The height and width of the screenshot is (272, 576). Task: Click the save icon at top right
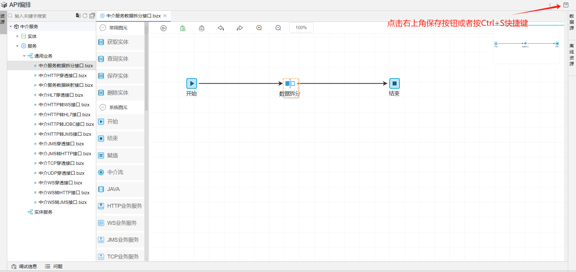pyautogui.click(x=566, y=5)
